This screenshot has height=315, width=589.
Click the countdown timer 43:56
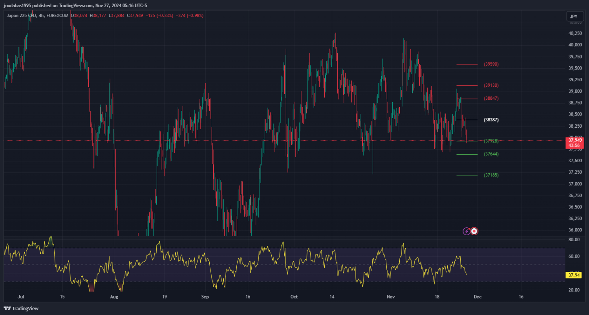coord(575,145)
